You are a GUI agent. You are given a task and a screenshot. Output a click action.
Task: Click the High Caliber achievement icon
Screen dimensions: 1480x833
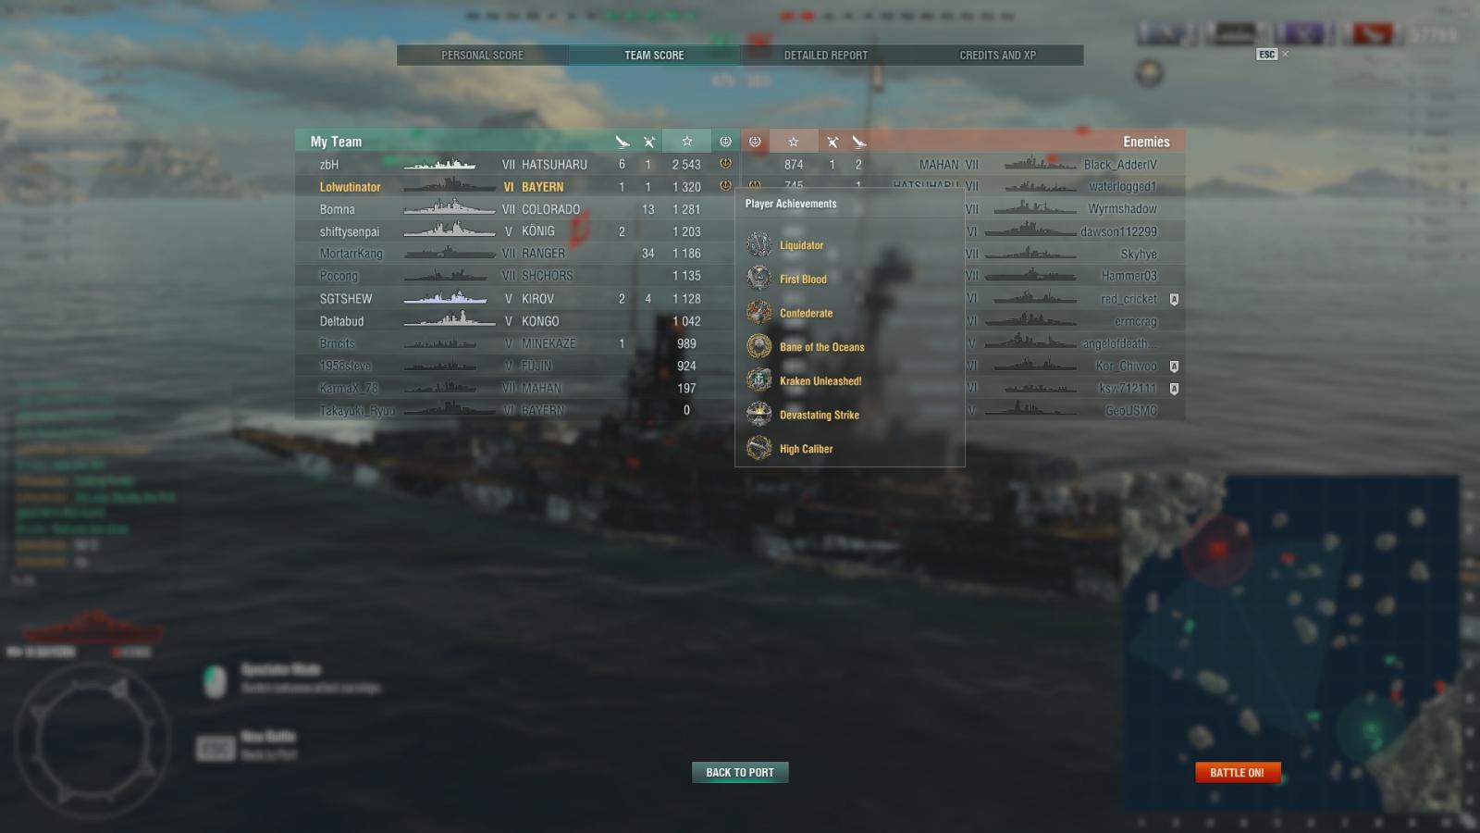[759, 449]
